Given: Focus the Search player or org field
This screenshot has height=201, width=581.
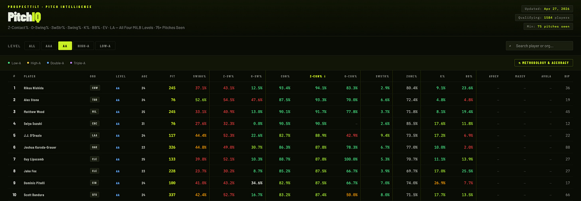Looking at the screenshot, I should 539,46.
